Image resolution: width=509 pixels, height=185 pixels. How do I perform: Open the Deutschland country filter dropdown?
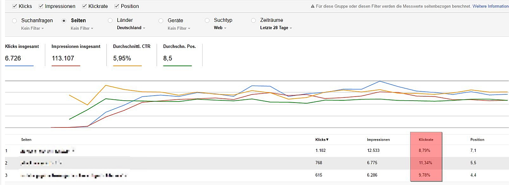(131, 28)
